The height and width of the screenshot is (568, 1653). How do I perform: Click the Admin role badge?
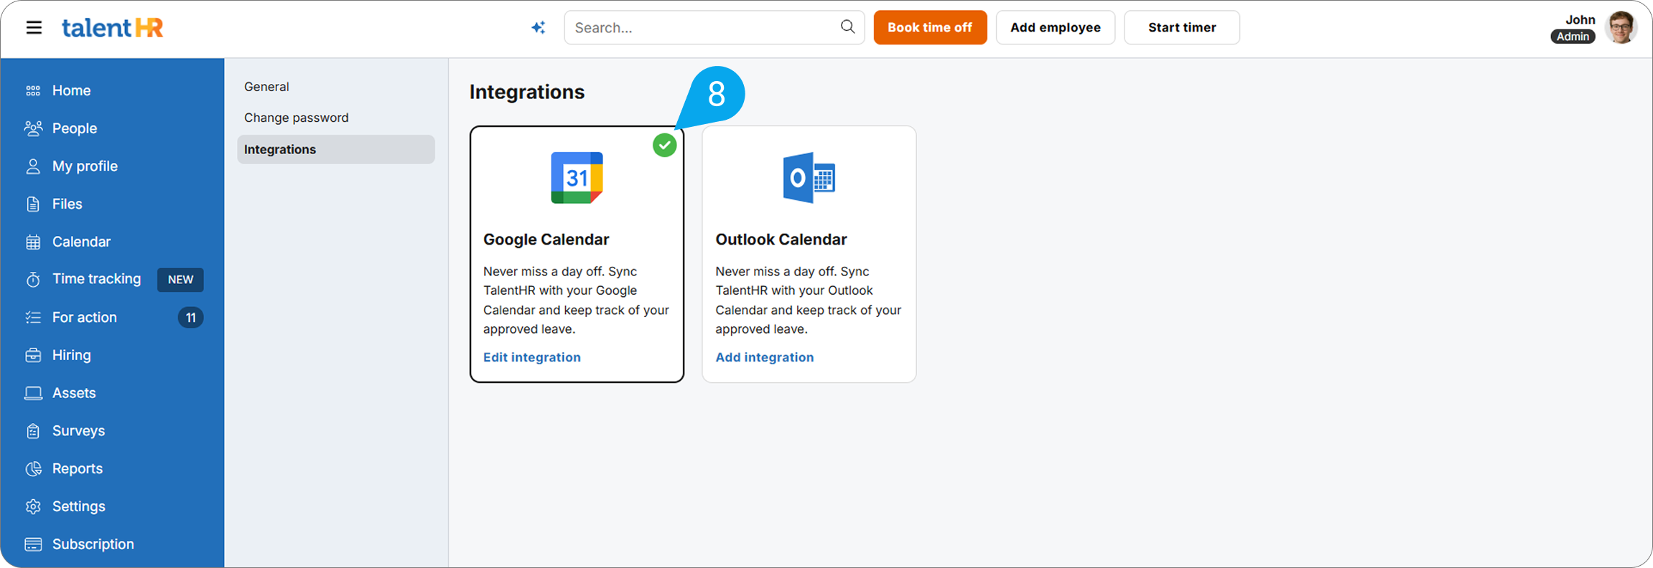[1573, 37]
